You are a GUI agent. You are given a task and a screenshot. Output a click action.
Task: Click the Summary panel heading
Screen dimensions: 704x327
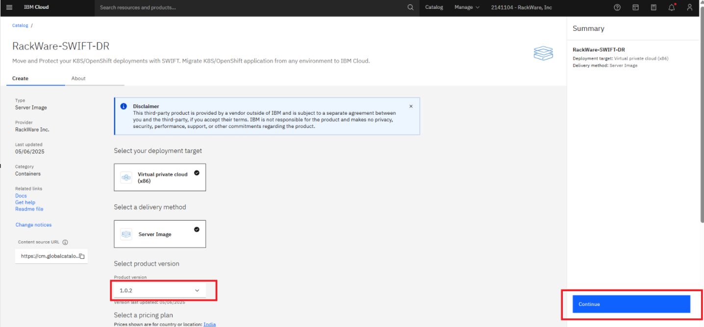(x=588, y=28)
